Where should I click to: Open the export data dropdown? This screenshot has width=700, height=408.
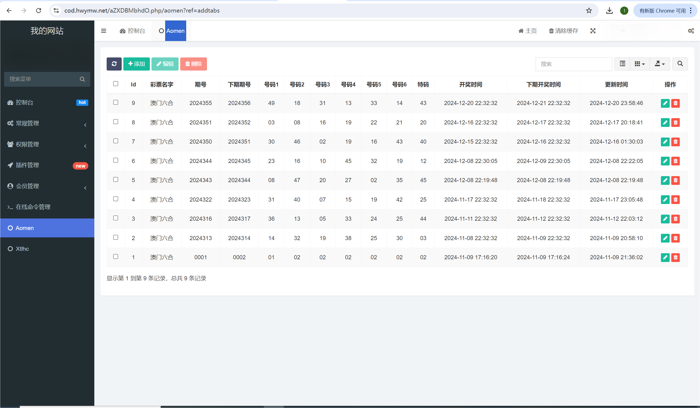[x=660, y=64]
